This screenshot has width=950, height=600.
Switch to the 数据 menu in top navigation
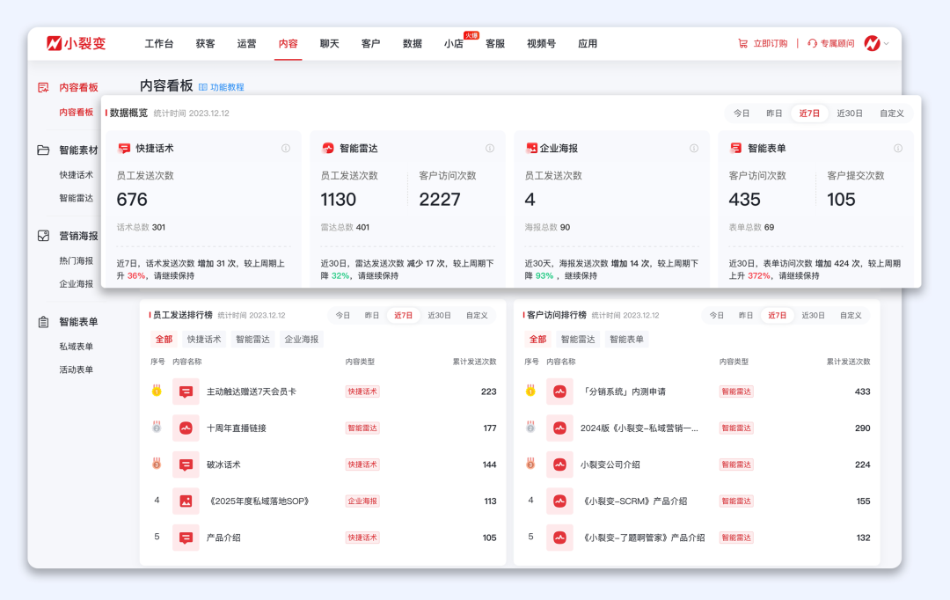pyautogui.click(x=411, y=42)
